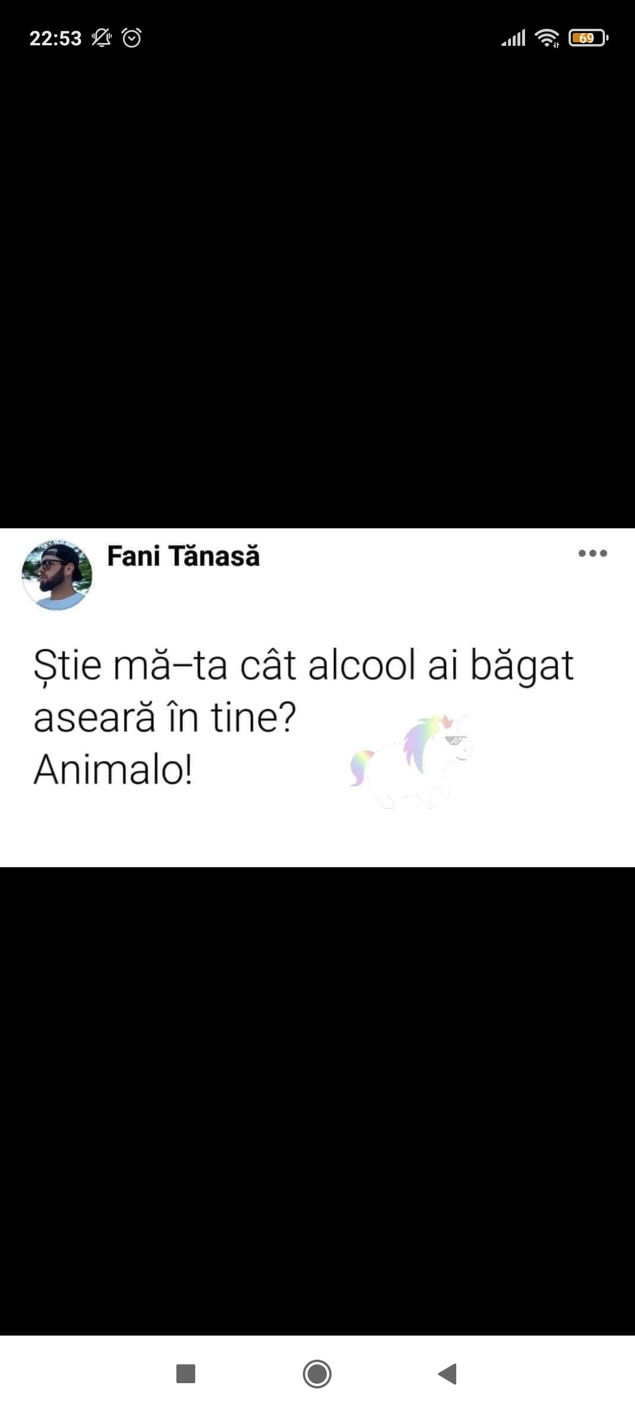Tap the alarm clock status icon
This screenshot has height=1412, width=635.
132,38
